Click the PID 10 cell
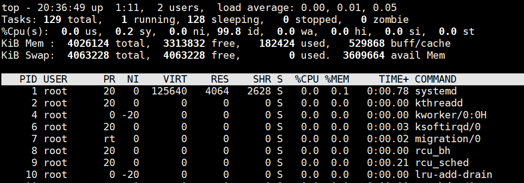The height and width of the screenshot is (183, 524). (x=31, y=175)
